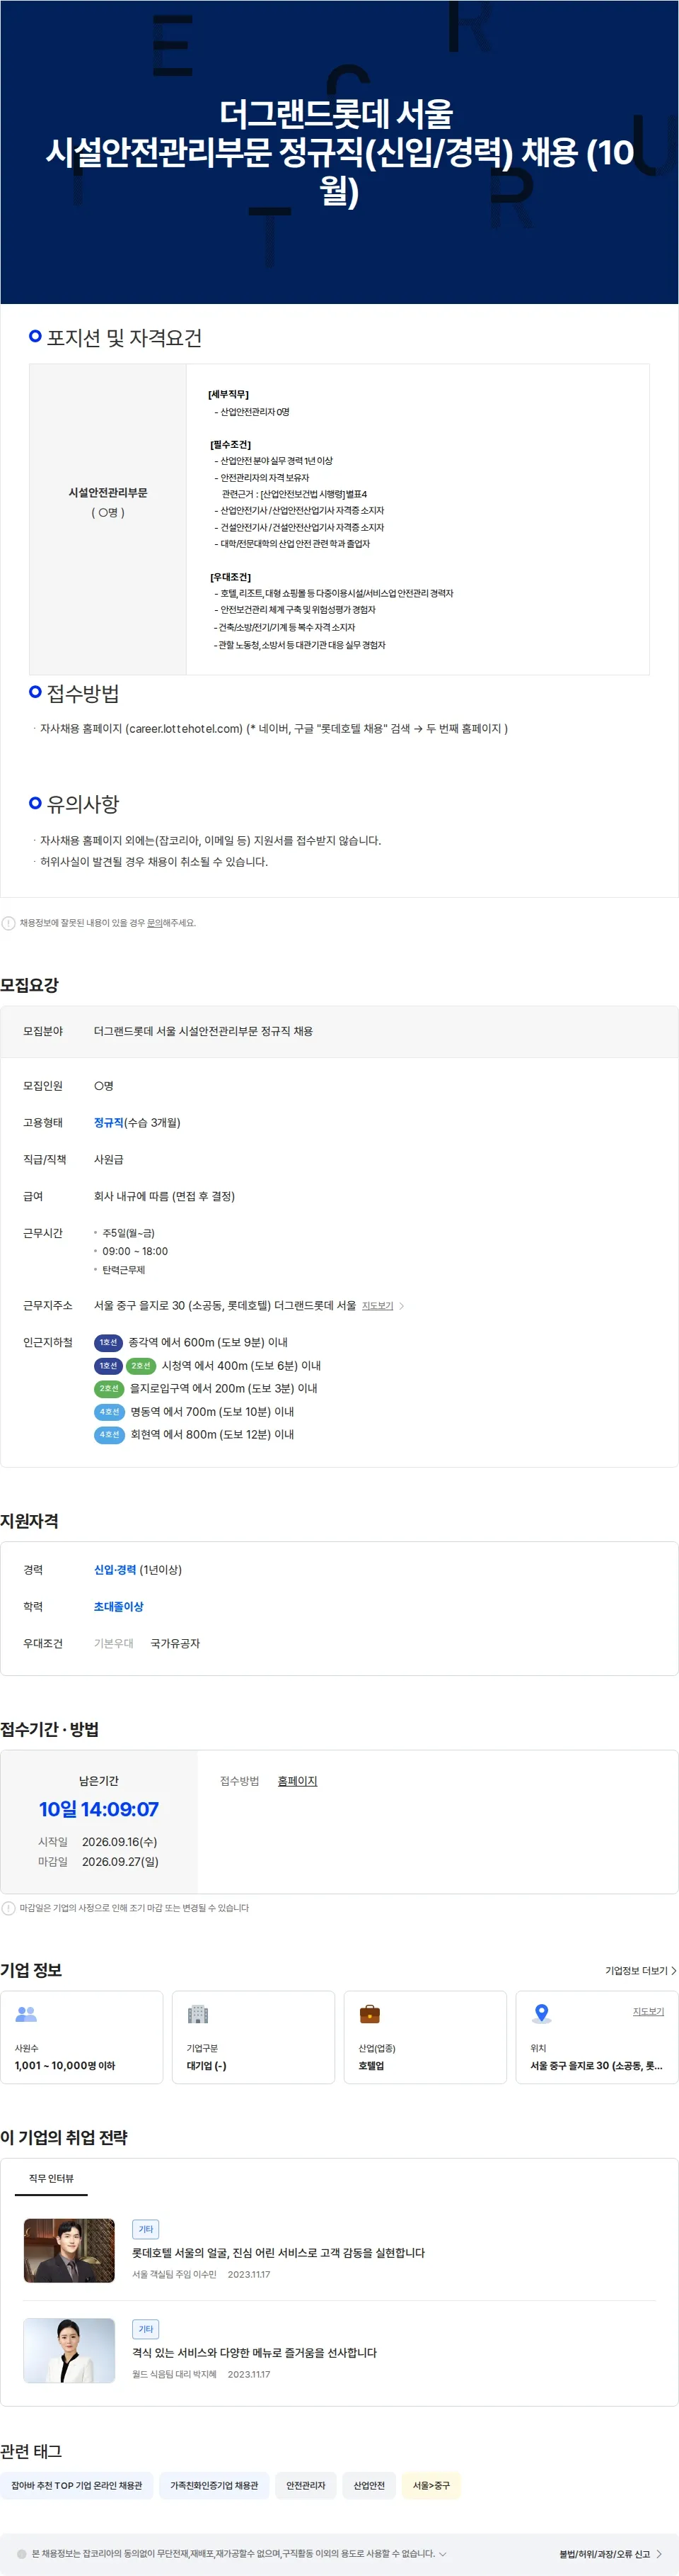
Task: Click the 1호선 badge for 시청역
Action: pyautogui.click(x=108, y=1365)
